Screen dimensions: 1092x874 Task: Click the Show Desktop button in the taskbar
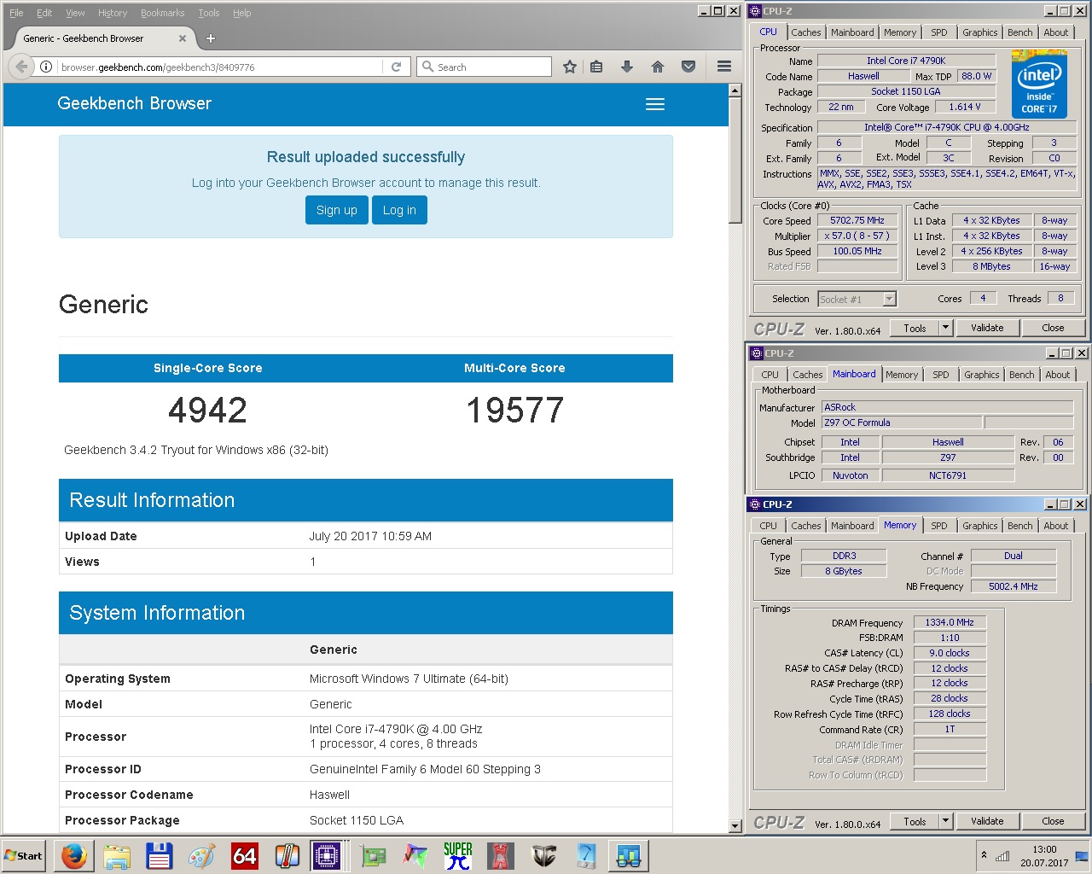click(x=1083, y=856)
